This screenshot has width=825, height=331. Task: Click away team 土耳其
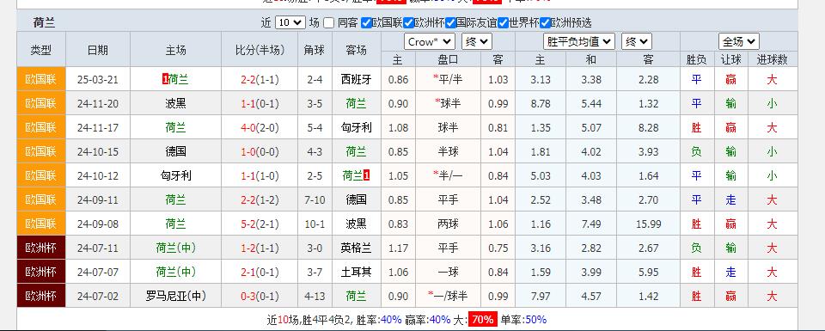pyautogui.click(x=356, y=272)
